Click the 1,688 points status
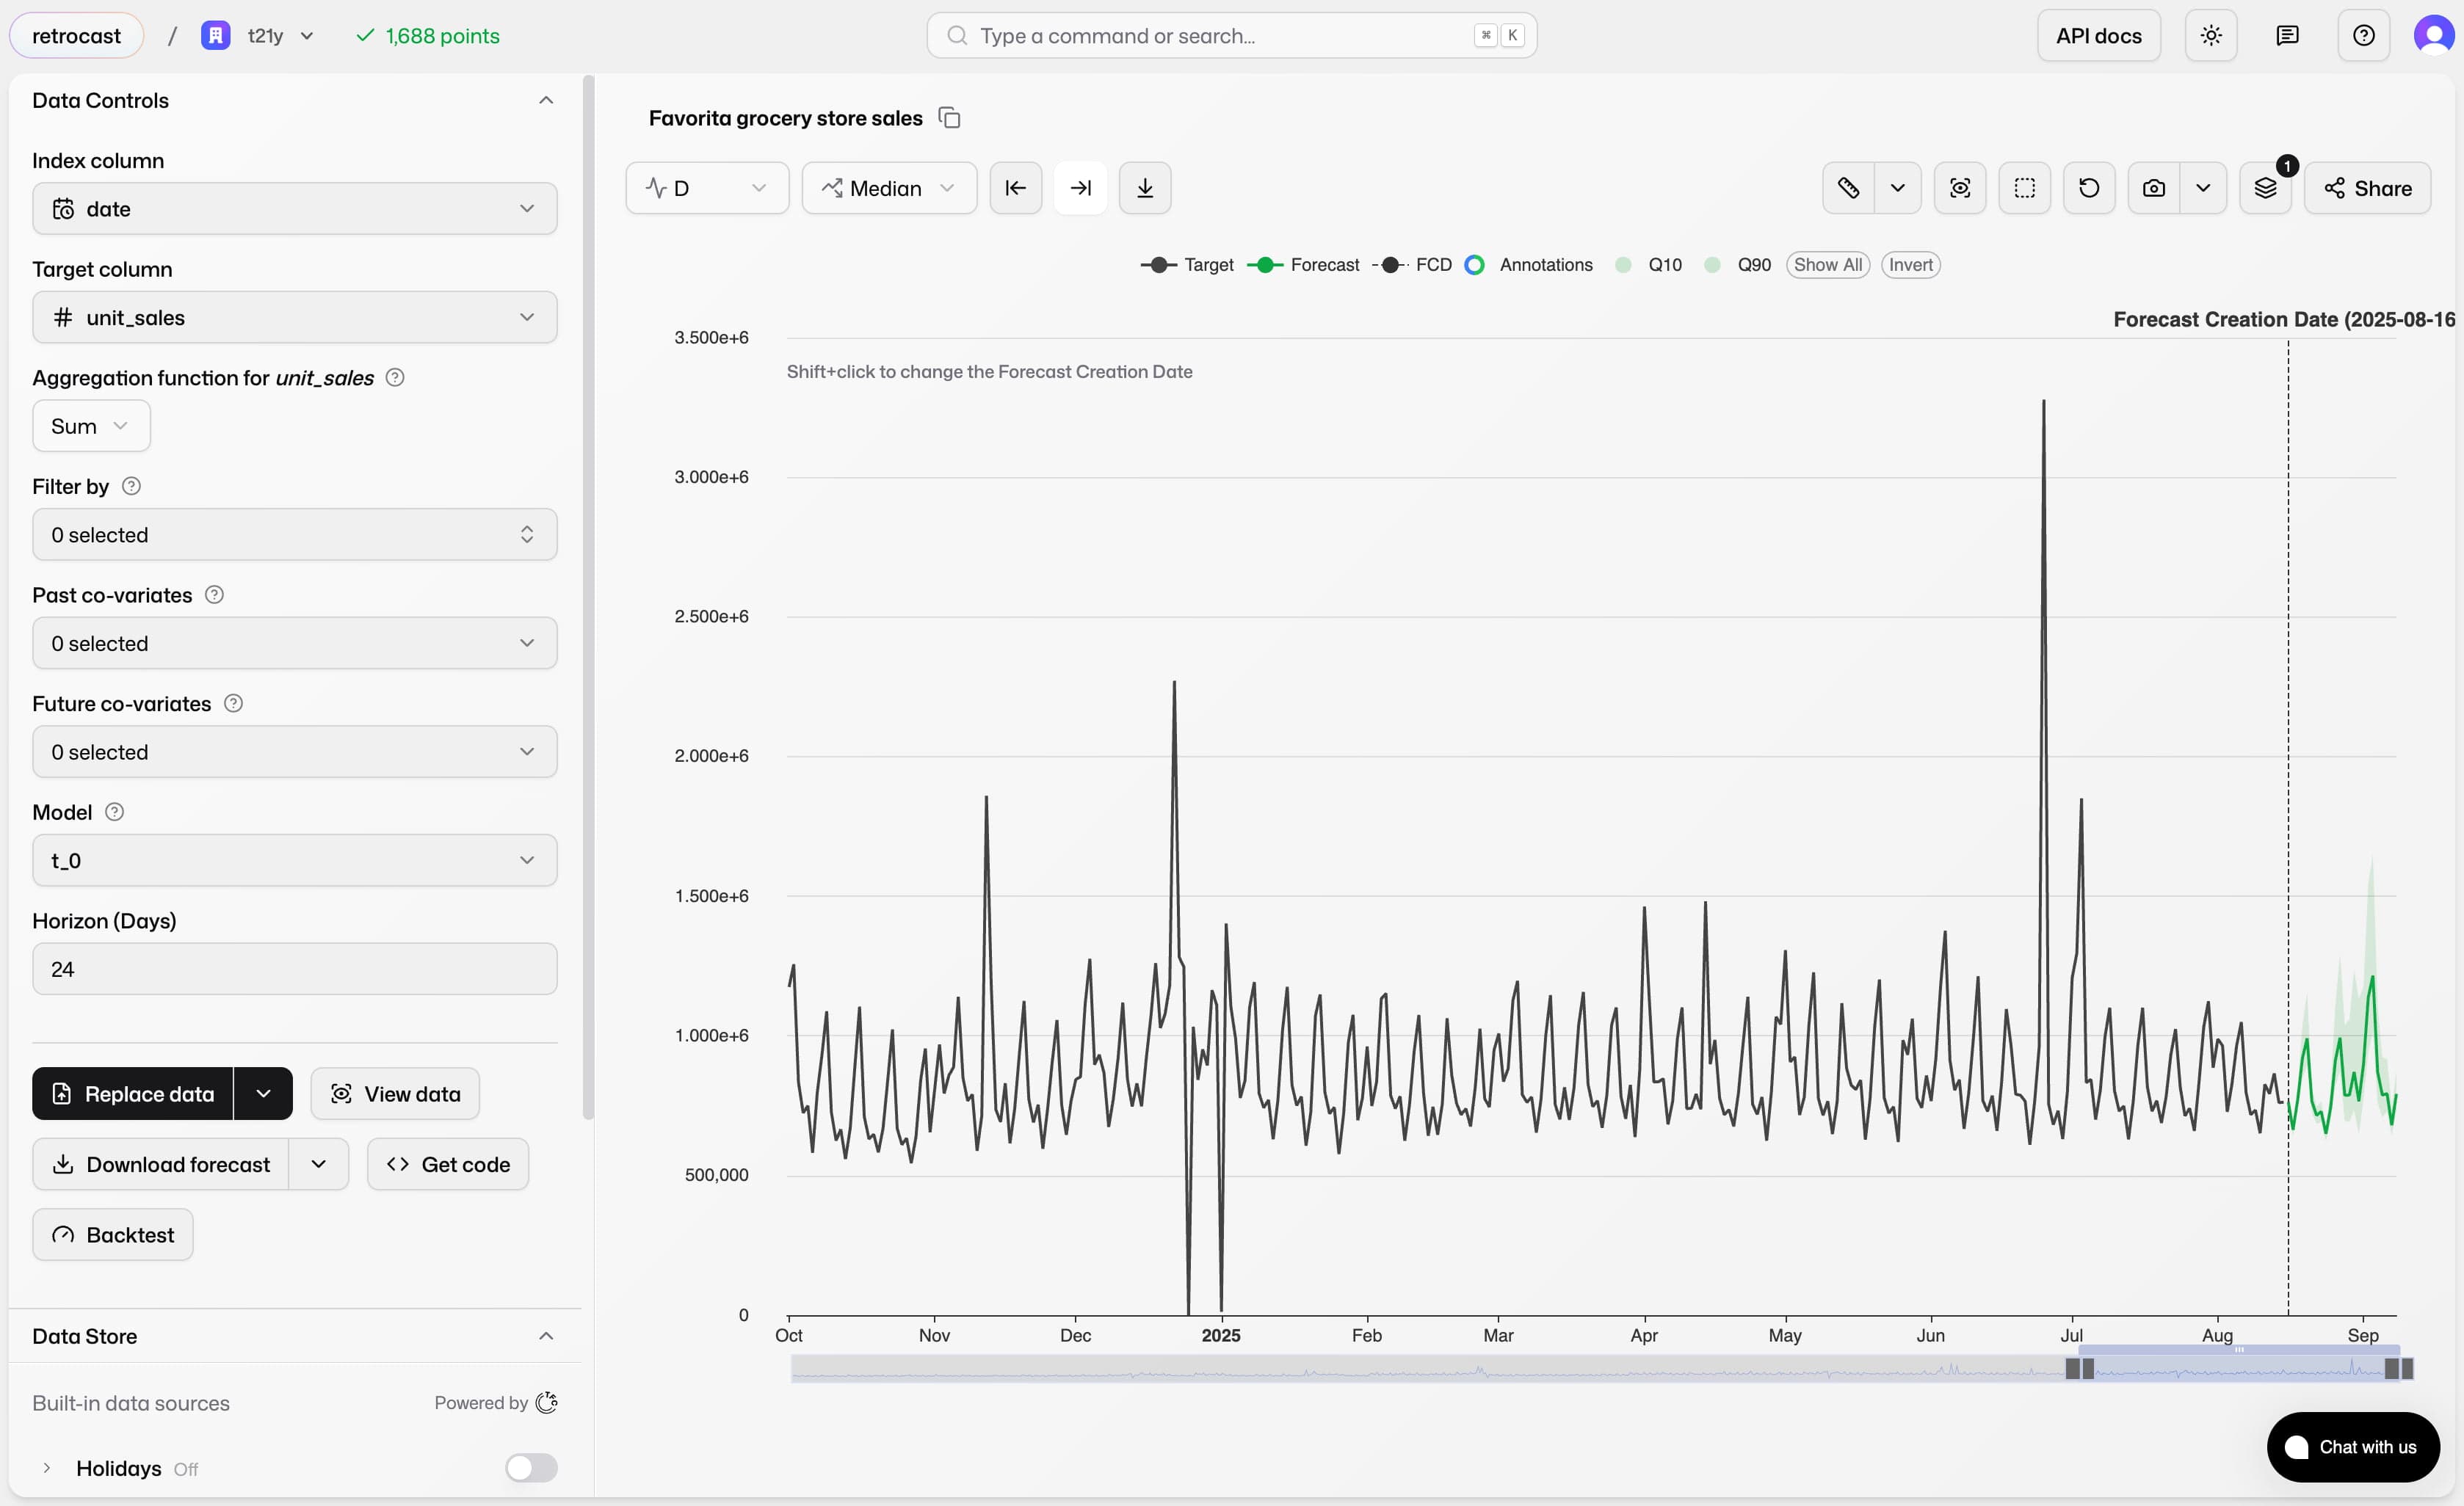The width and height of the screenshot is (2464, 1506). [428, 36]
